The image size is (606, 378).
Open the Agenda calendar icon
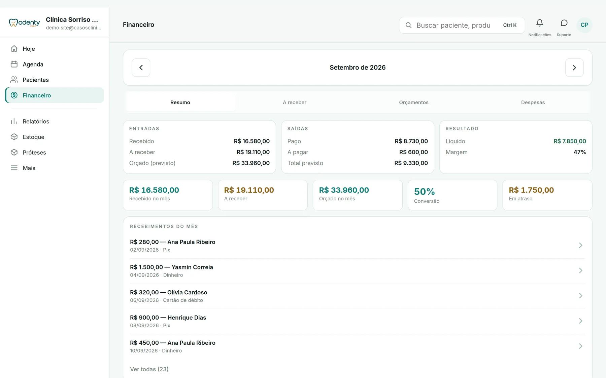click(x=14, y=64)
